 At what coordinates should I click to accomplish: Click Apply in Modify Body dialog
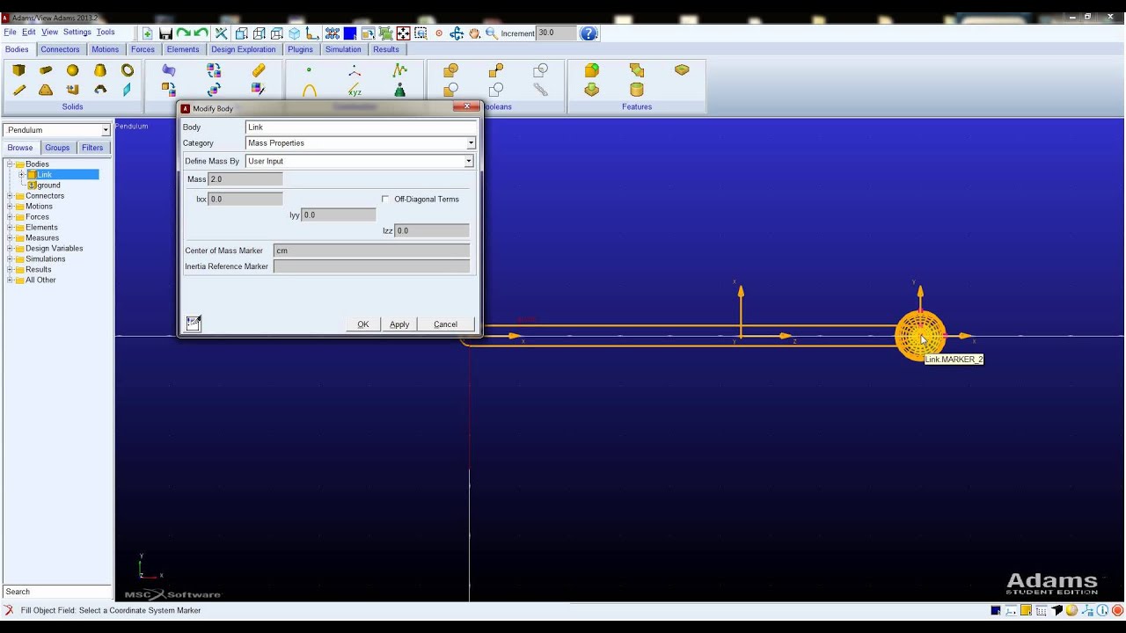[x=399, y=324]
